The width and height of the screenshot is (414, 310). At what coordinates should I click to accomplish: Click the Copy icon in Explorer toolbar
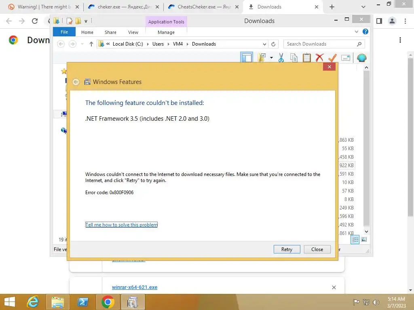pos(294,57)
